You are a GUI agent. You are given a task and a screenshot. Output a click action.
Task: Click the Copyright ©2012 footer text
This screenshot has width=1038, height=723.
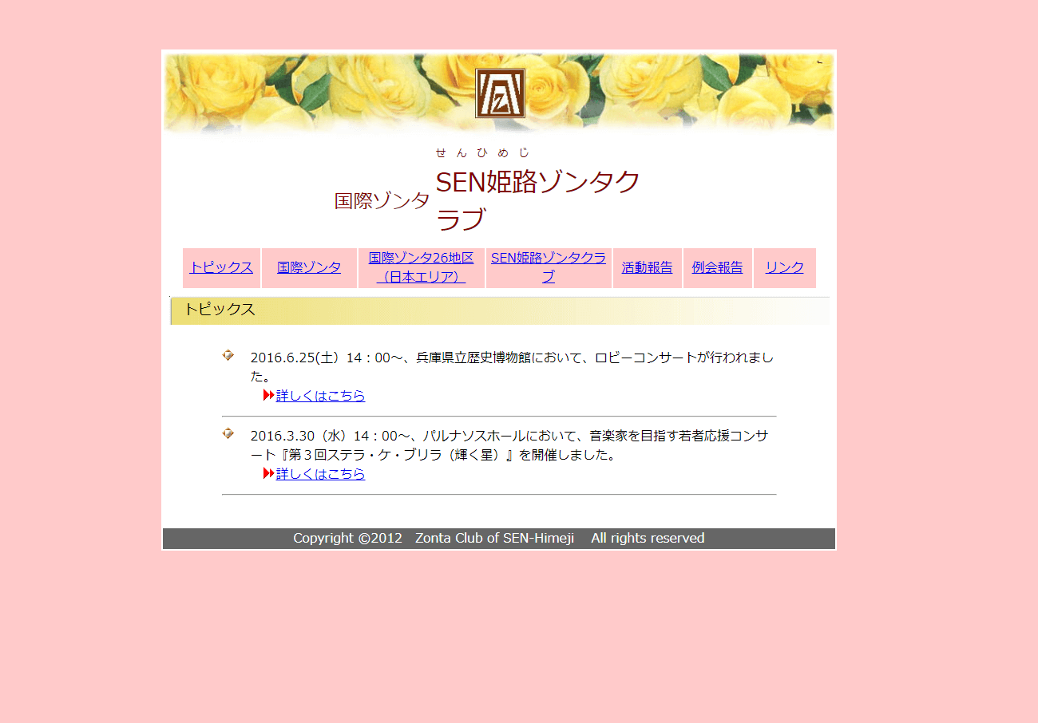(x=499, y=538)
